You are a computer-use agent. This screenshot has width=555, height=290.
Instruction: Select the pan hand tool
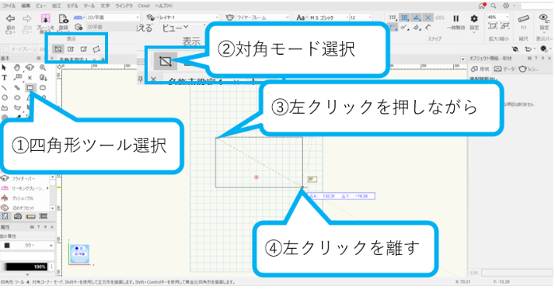tap(17, 68)
